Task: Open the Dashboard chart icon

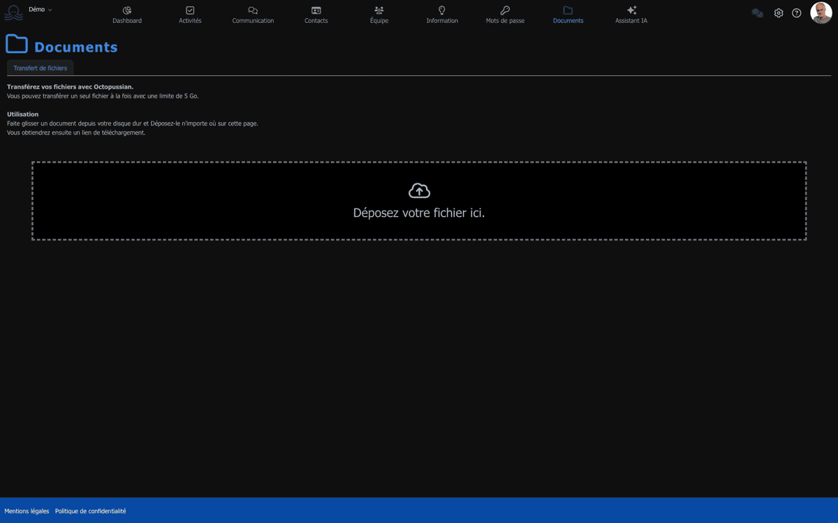Action: [127, 10]
